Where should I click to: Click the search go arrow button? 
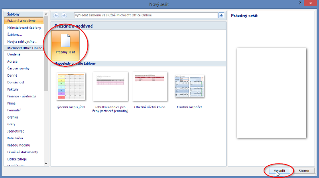tap(221, 15)
